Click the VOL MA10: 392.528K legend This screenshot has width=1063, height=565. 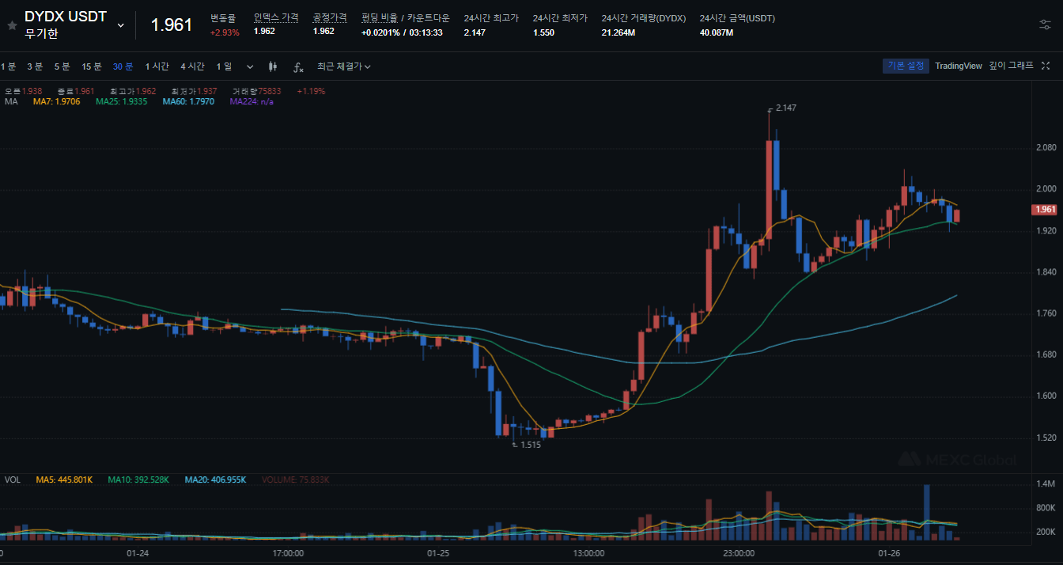pos(138,480)
